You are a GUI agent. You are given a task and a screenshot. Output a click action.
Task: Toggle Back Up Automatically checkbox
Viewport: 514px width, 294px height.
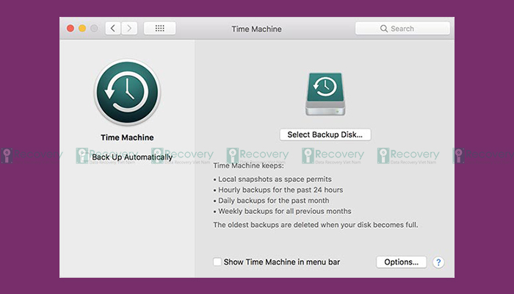click(x=85, y=157)
